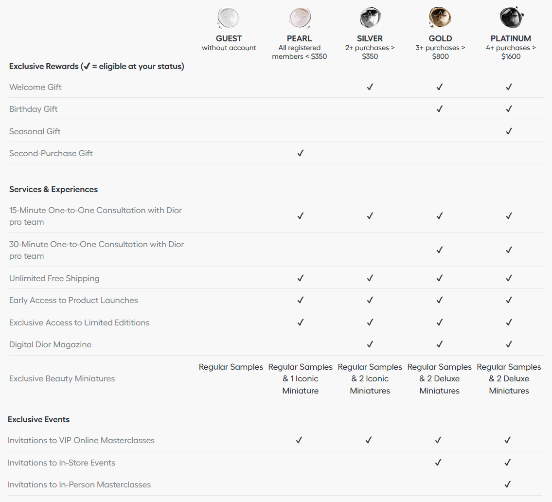
Task: Click the GOLD tier column title
Action: point(440,38)
